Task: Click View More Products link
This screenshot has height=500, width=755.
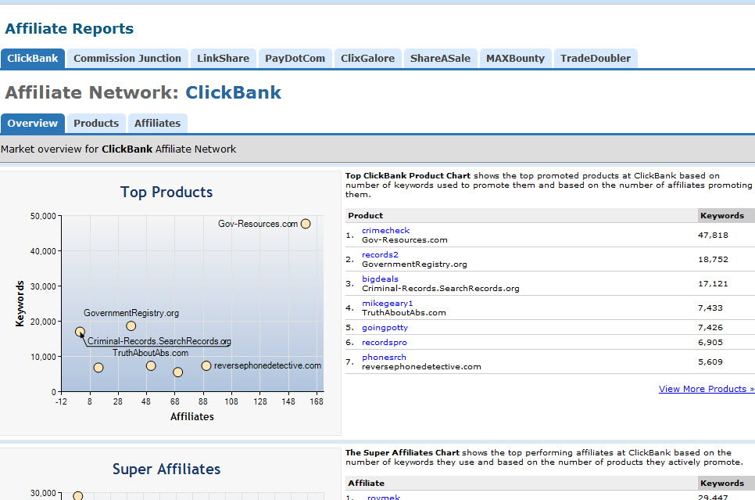Action: coord(707,389)
